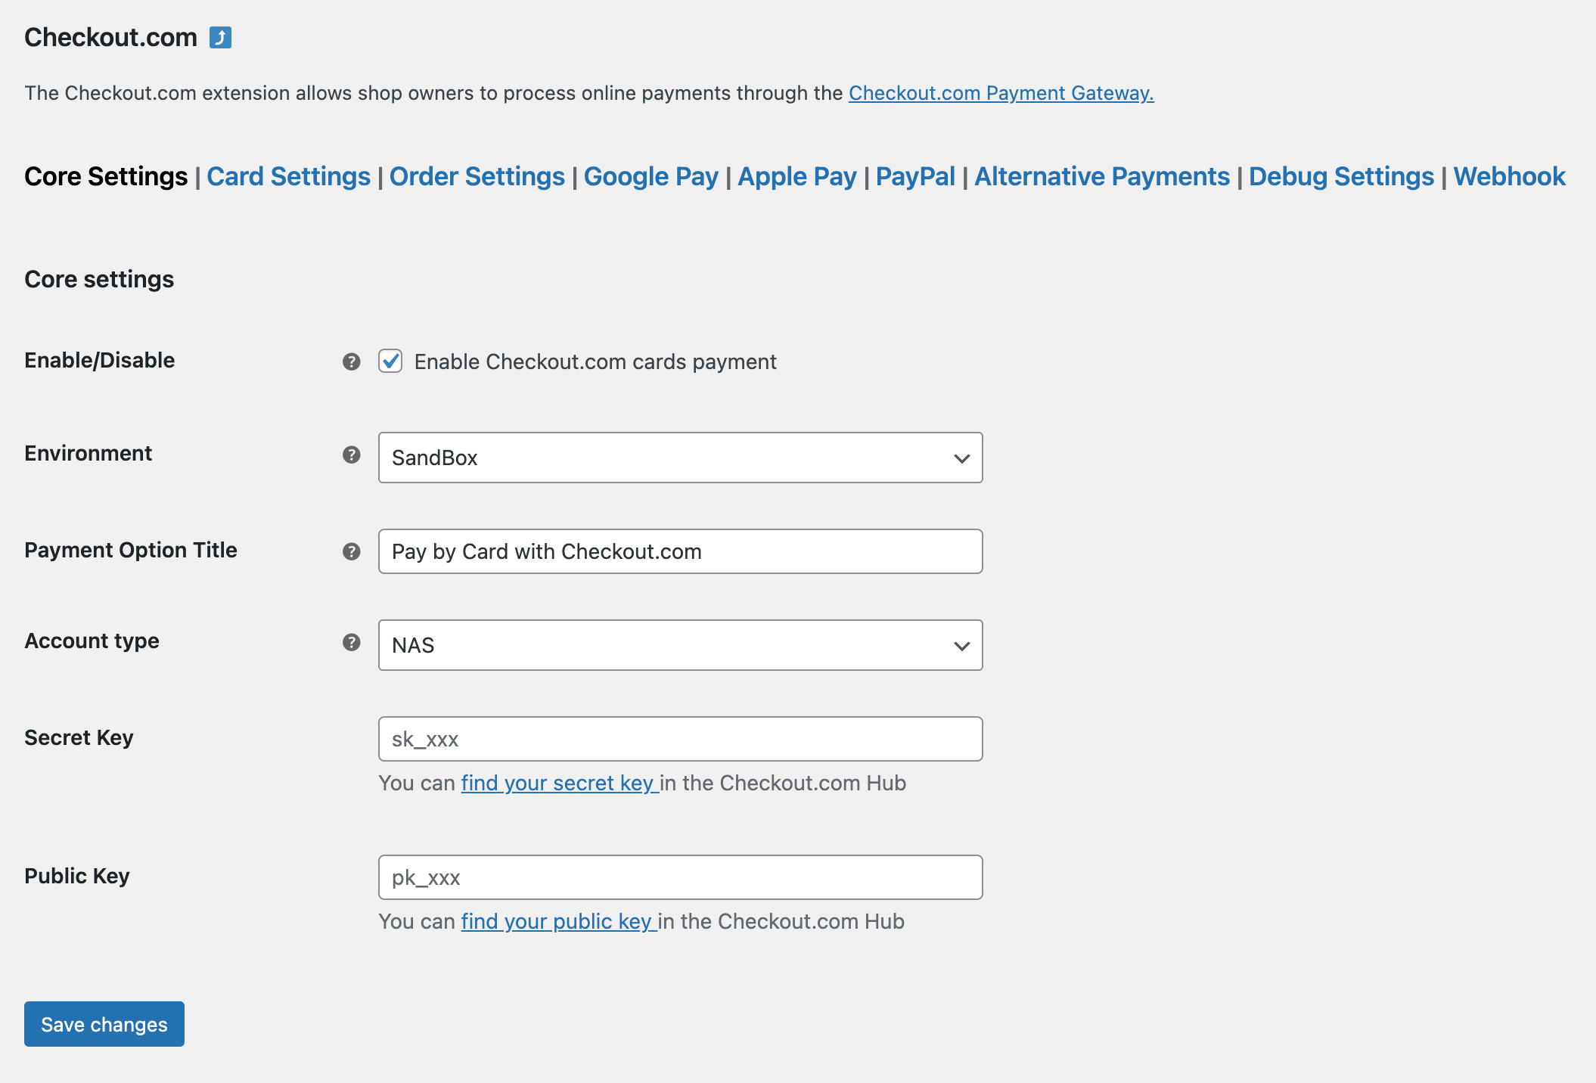Open the Checkout.com Payment Gateway link

(1001, 93)
